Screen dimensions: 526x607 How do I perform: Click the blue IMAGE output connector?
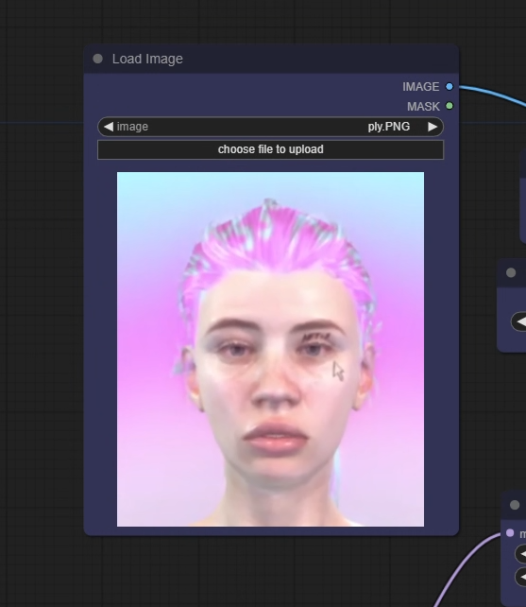pos(449,86)
